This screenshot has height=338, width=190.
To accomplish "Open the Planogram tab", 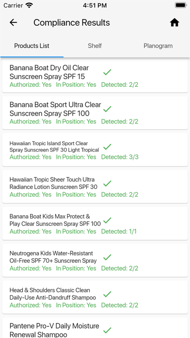I will 158,46.
